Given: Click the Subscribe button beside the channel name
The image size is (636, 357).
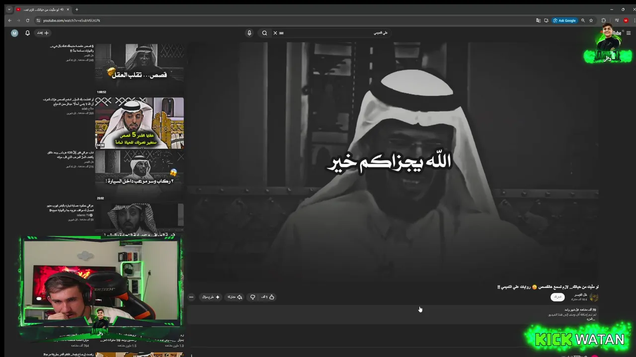Looking at the screenshot, I should (x=557, y=297).
